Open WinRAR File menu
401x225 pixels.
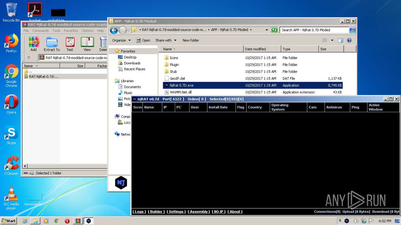click(26, 31)
